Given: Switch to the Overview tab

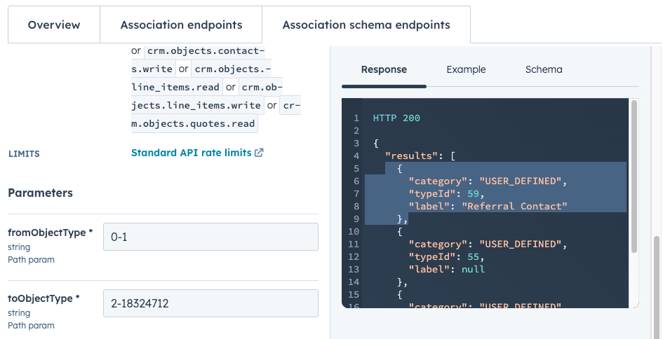Looking at the screenshot, I should [54, 25].
